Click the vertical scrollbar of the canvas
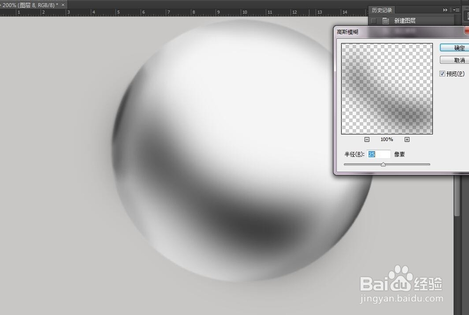The width and height of the screenshot is (469, 315). coord(457,196)
